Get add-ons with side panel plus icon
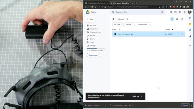 point(190,45)
